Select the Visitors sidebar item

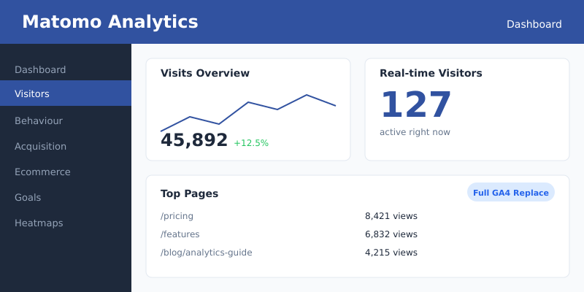[x=66, y=93]
